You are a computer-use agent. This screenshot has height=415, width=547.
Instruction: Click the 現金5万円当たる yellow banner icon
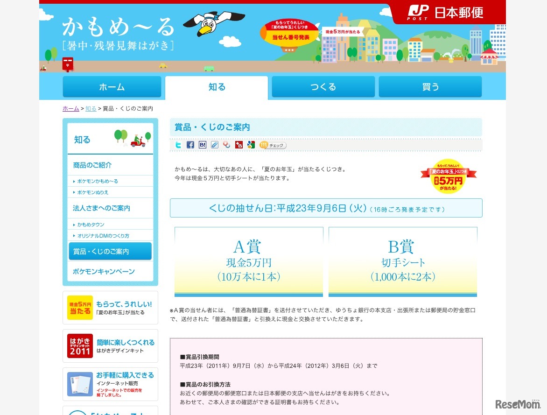[80, 308]
